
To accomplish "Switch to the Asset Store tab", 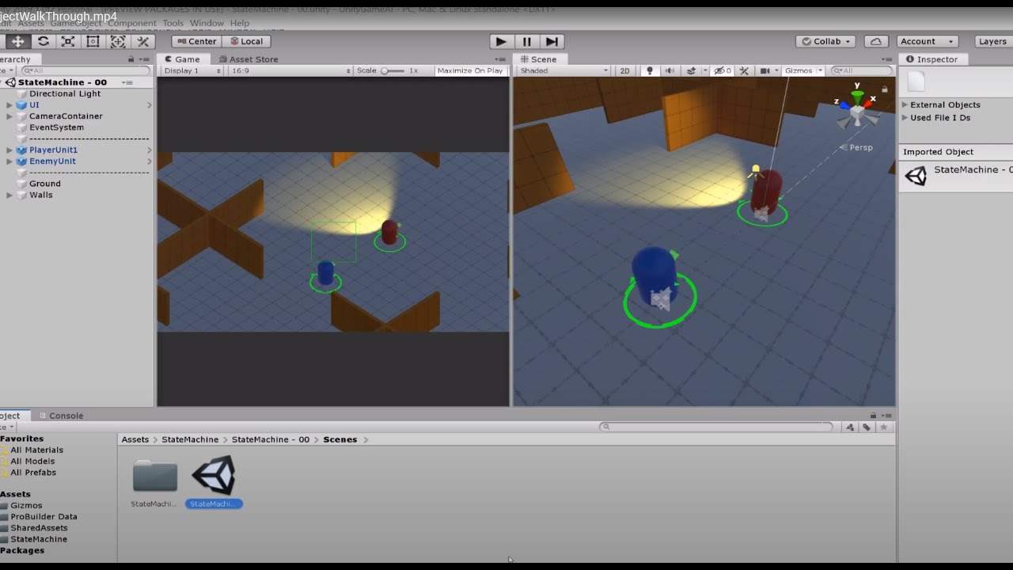I will pyautogui.click(x=248, y=59).
